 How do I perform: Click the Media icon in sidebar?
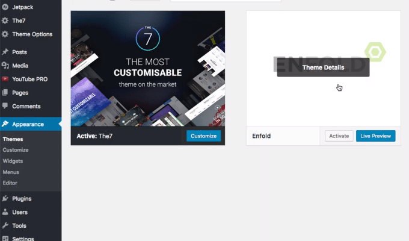click(5, 66)
